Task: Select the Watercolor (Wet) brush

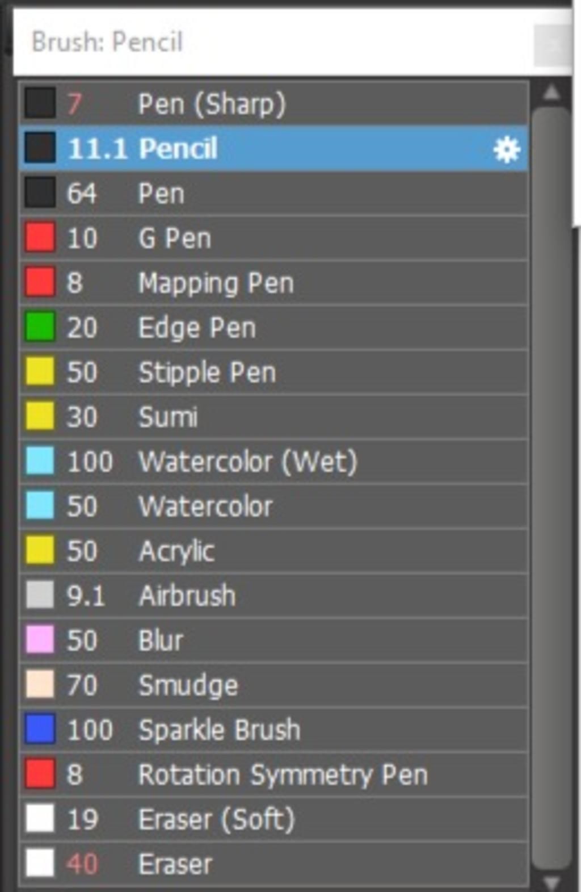Action: tap(248, 462)
